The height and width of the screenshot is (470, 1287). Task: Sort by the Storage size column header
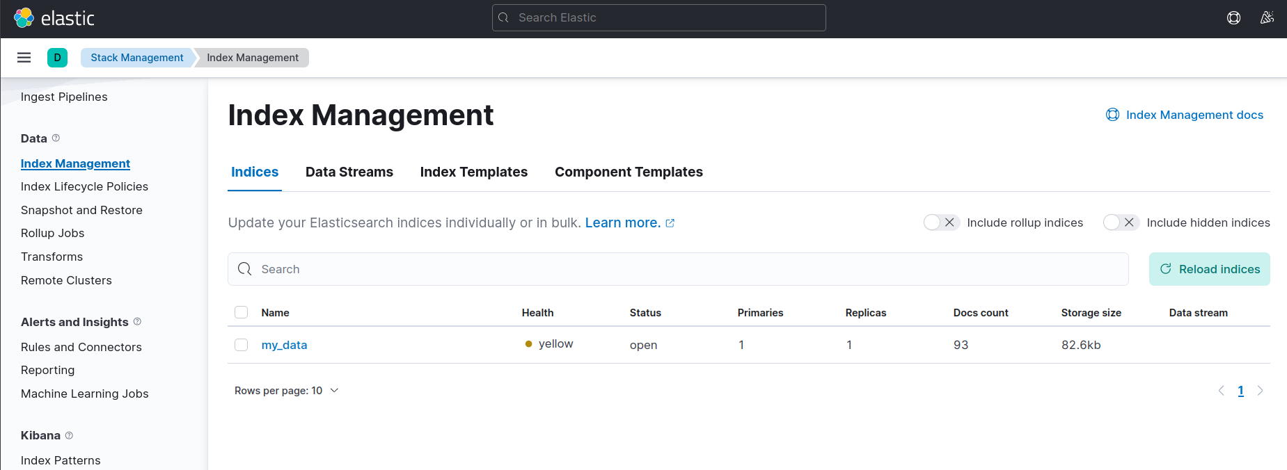coord(1091,313)
